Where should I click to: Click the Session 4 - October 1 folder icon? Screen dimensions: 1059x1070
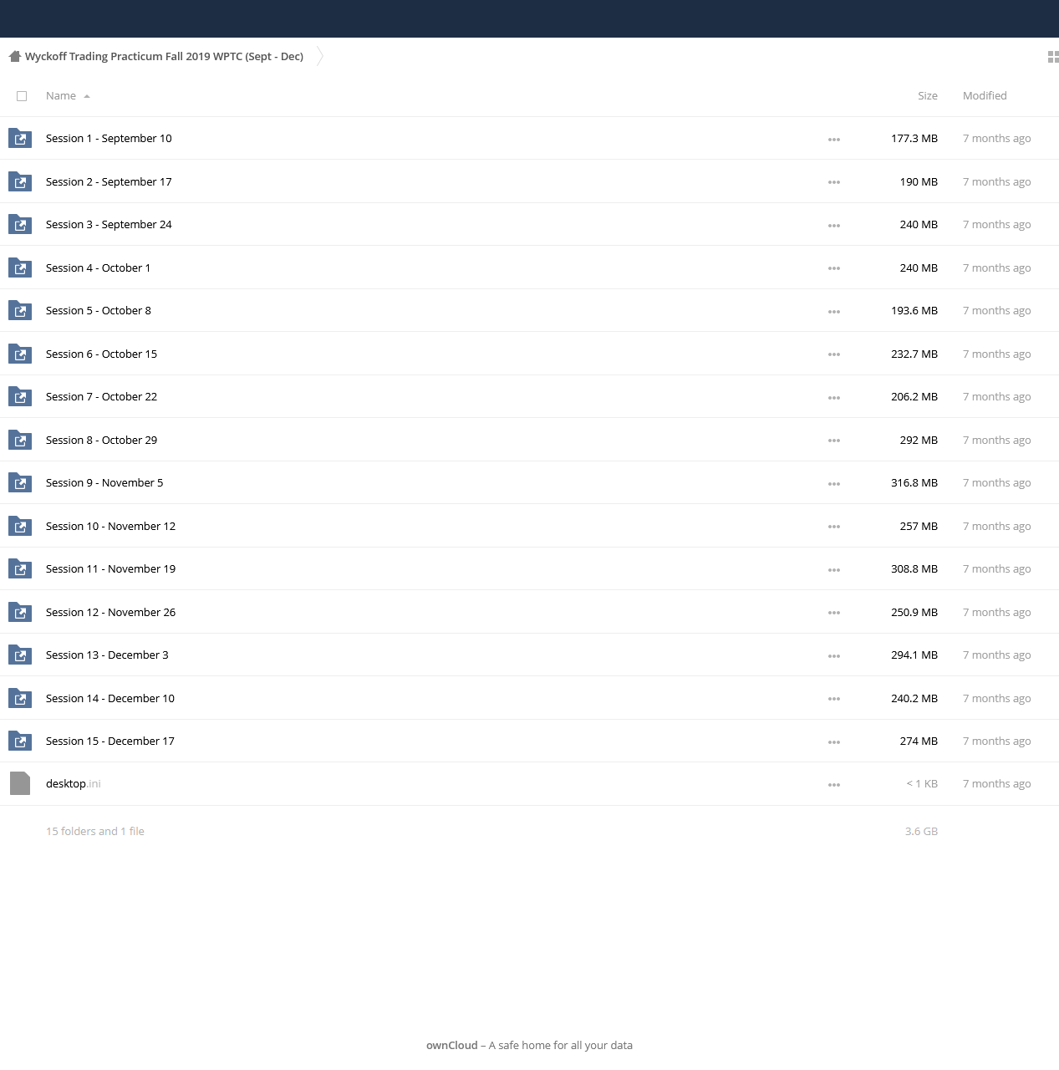[x=20, y=267]
